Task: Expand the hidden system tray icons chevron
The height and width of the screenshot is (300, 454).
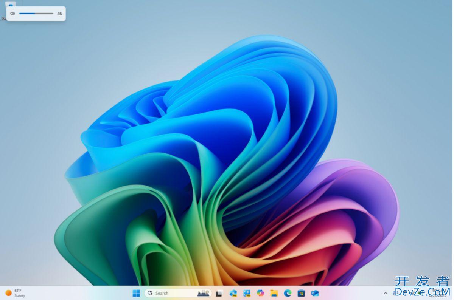Action: pos(386,293)
